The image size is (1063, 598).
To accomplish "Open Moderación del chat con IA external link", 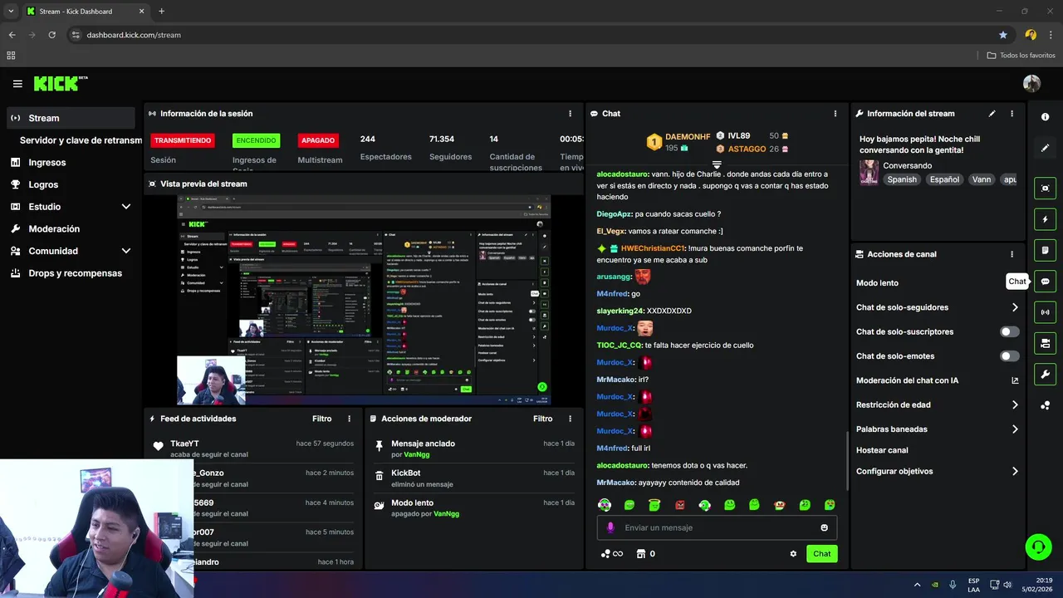I will [x=1015, y=380].
